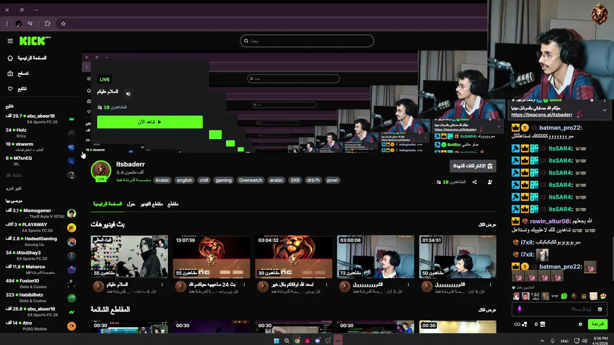
Task: Open recommended channel Momogamer
Action: point(41,213)
